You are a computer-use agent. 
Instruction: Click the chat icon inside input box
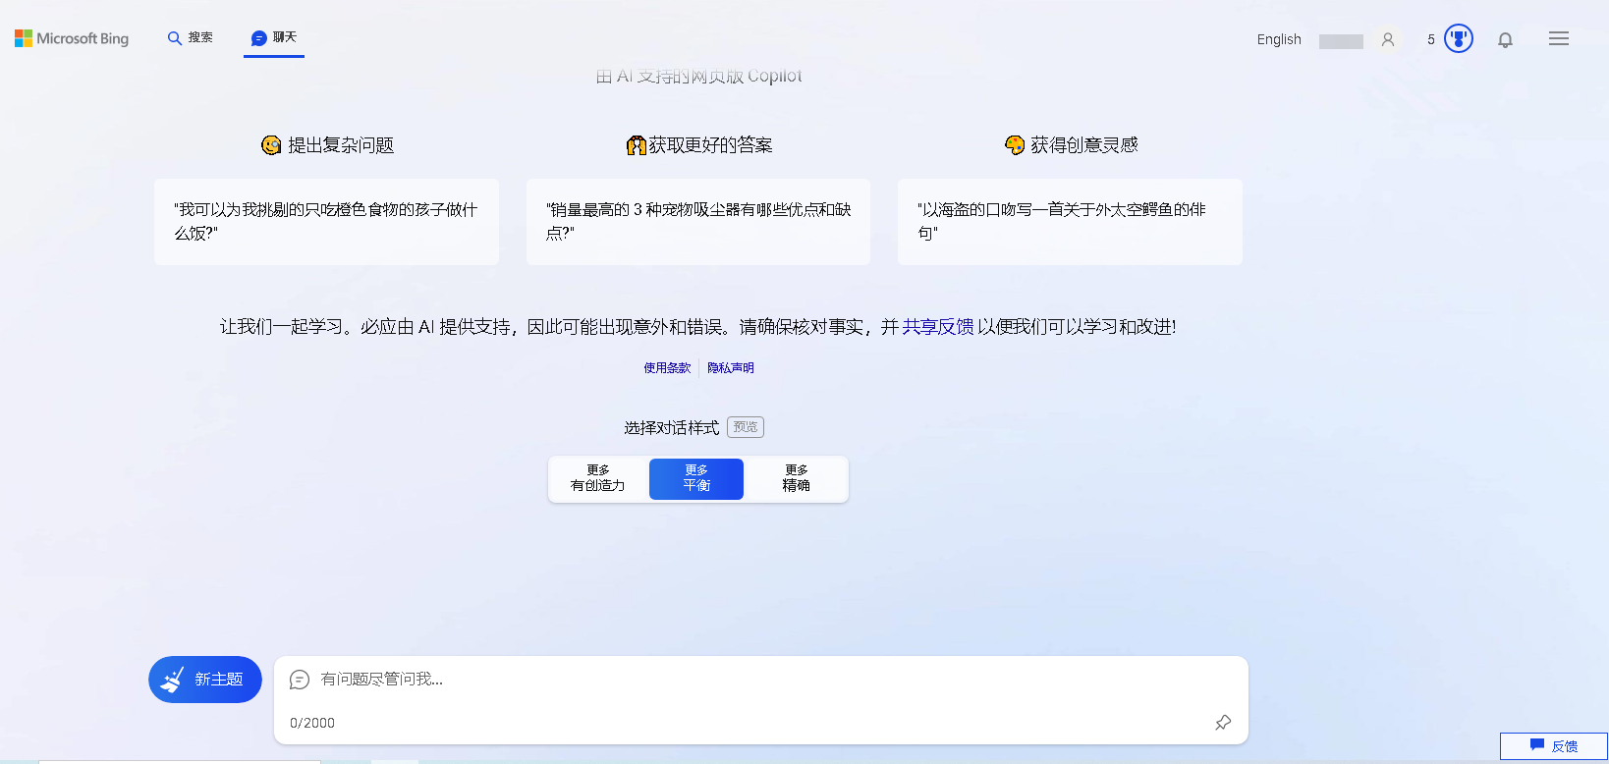pyautogui.click(x=300, y=680)
